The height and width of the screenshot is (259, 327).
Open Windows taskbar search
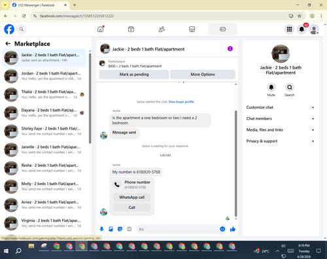tap(18, 251)
